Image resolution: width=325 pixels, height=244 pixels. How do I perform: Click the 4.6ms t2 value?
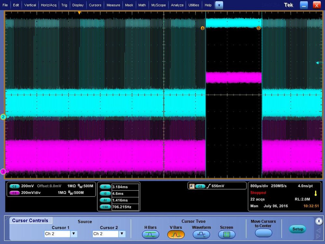coord(118,194)
